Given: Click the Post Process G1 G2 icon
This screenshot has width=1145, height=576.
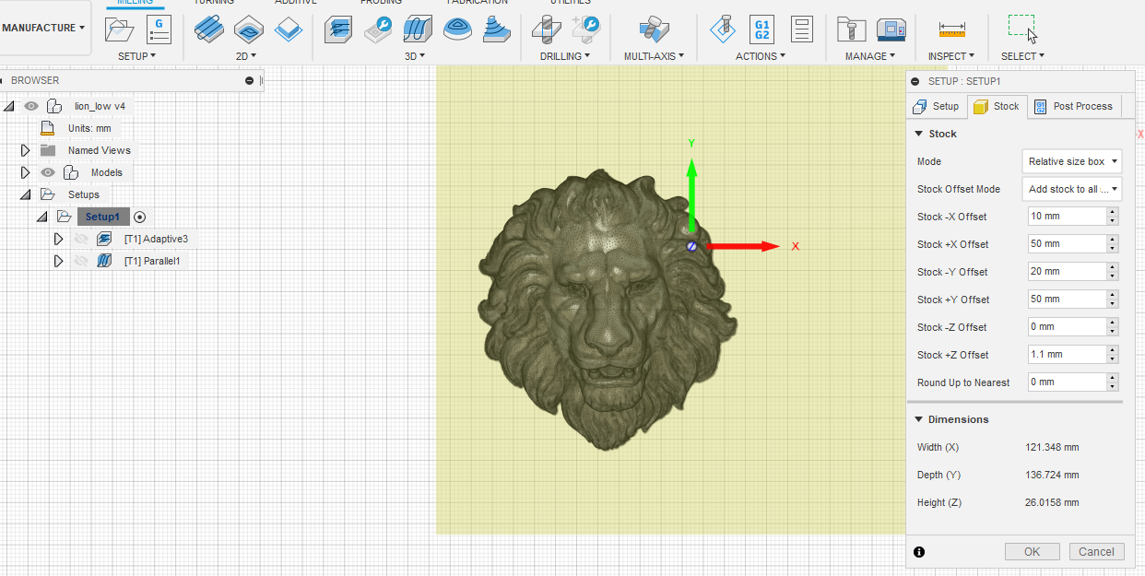Looking at the screenshot, I should (761, 29).
